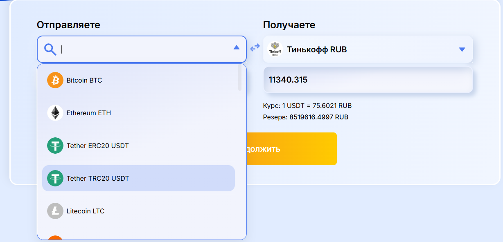Swap currencies with the double-arrow icon
This screenshot has height=242, width=503.
pos(255,48)
